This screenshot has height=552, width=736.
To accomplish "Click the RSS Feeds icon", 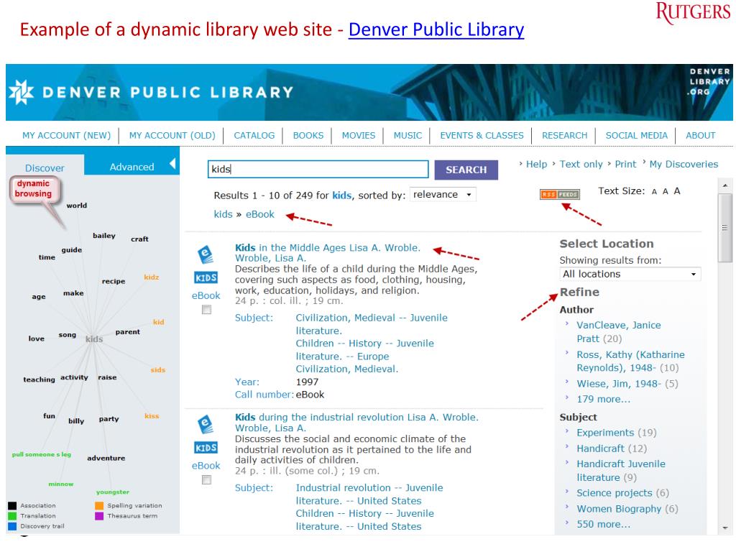I will (x=559, y=194).
